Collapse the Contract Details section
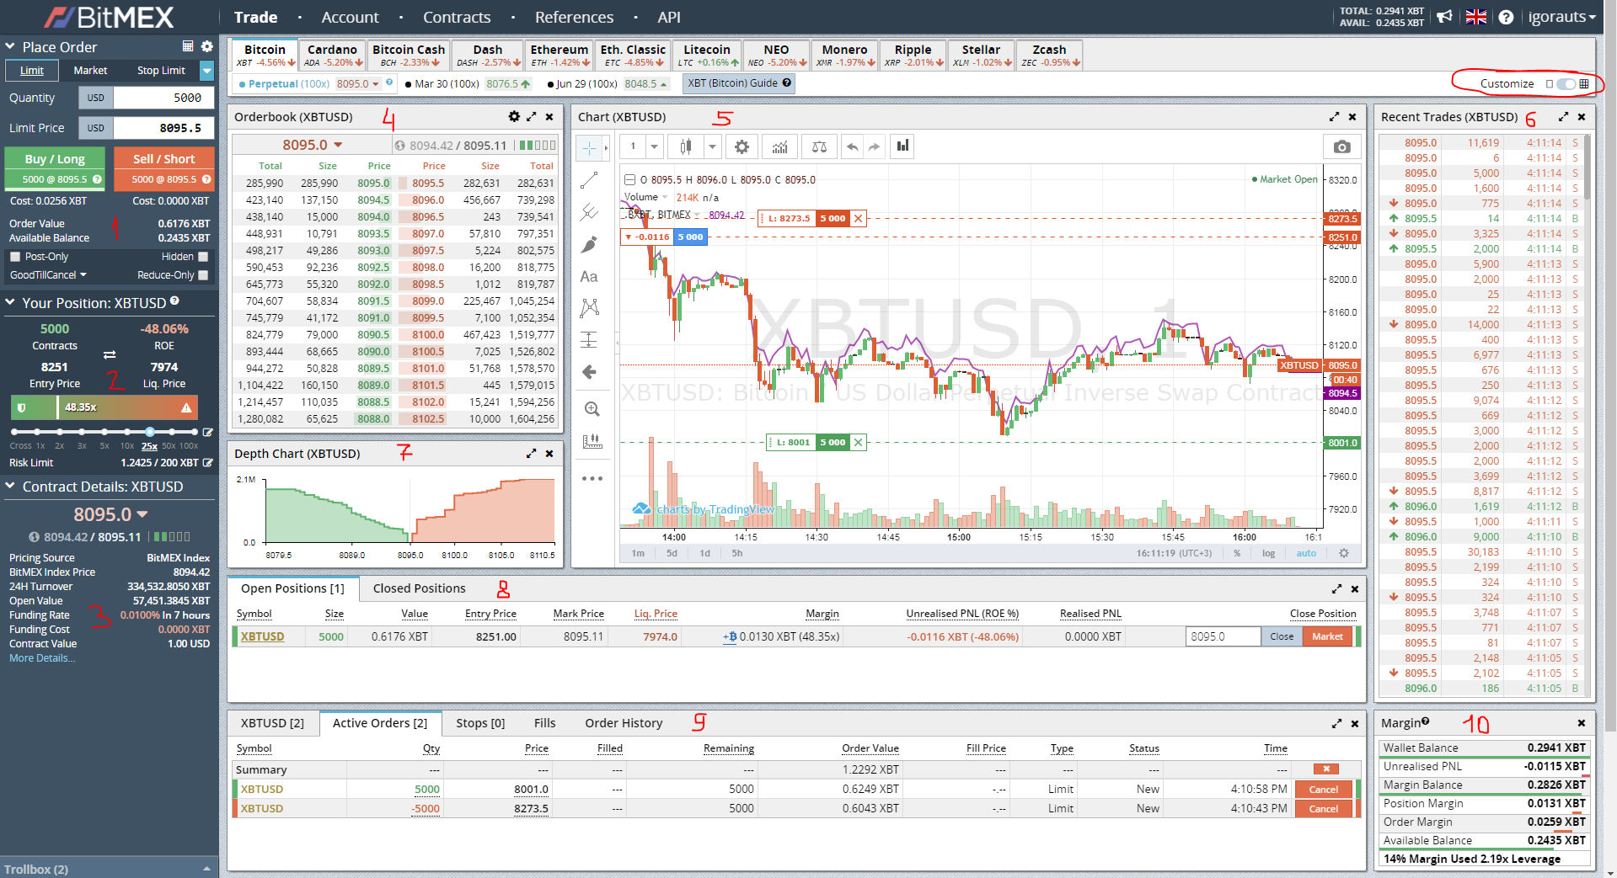1617x878 pixels. pos(10,486)
